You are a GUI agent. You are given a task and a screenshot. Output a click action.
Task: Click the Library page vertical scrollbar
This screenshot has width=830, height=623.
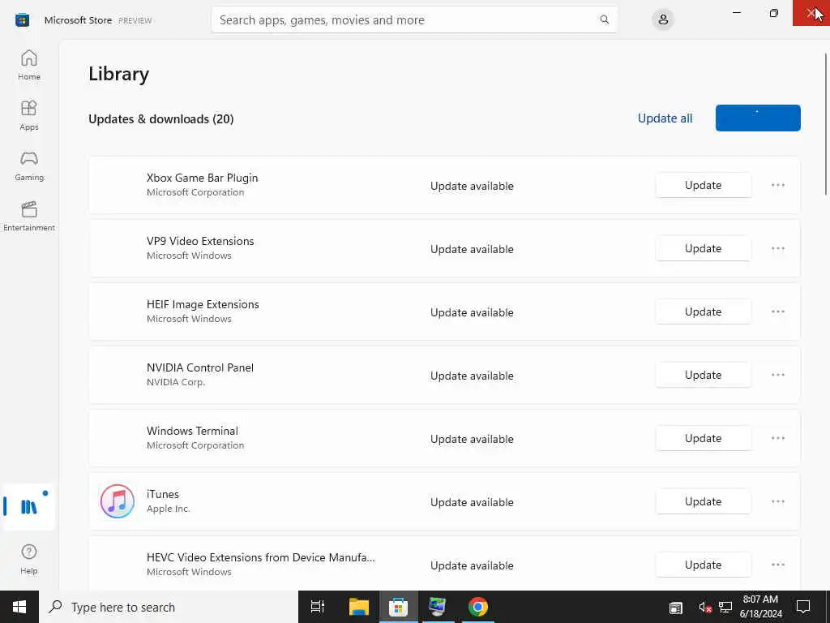coord(825,124)
